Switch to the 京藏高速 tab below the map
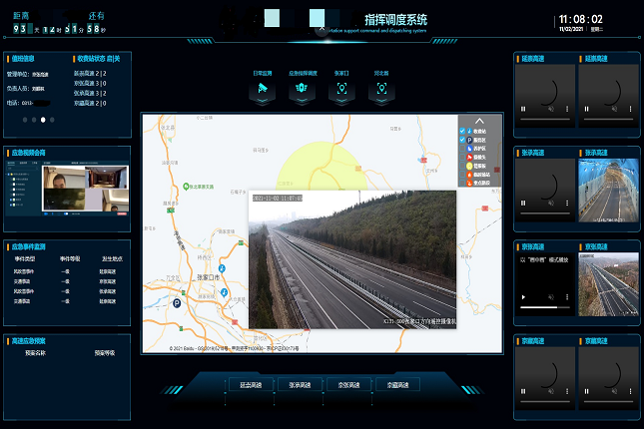 pos(398,385)
